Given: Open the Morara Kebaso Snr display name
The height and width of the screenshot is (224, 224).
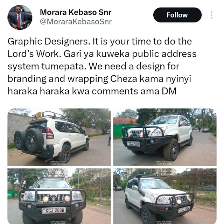Looking at the screenshot, I should (x=76, y=12).
